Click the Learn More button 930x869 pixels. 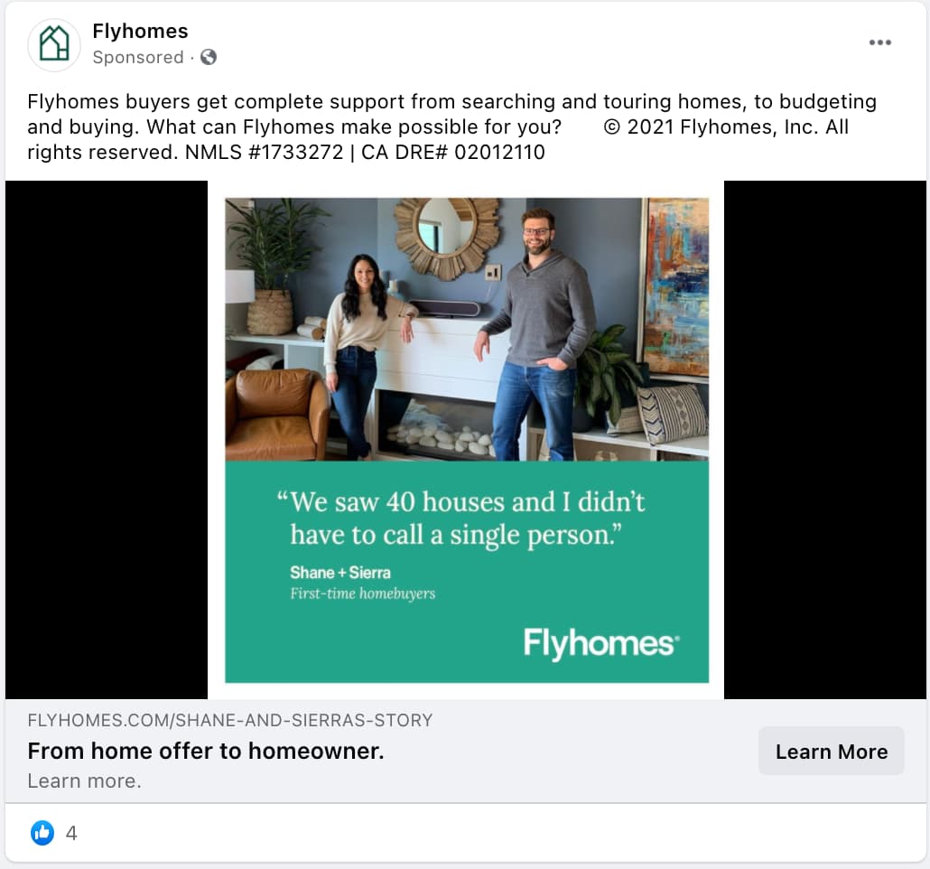pyautogui.click(x=832, y=751)
